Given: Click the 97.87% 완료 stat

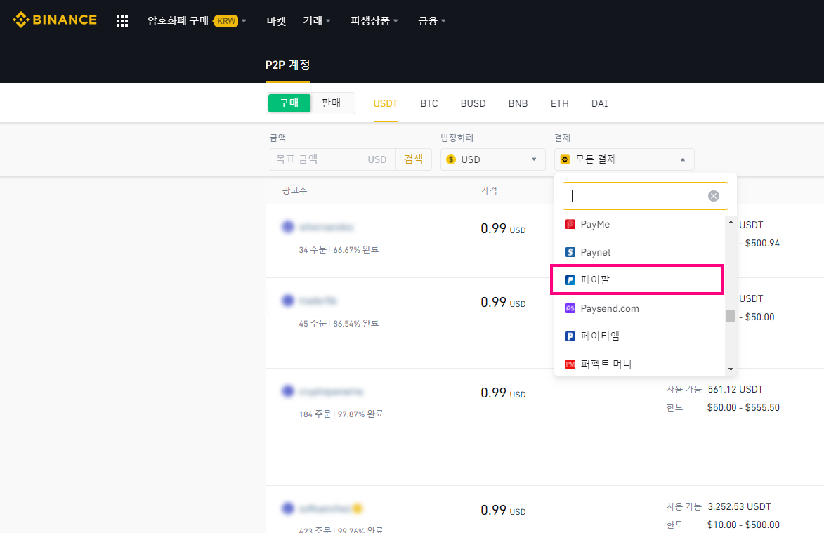Looking at the screenshot, I should [x=360, y=414].
